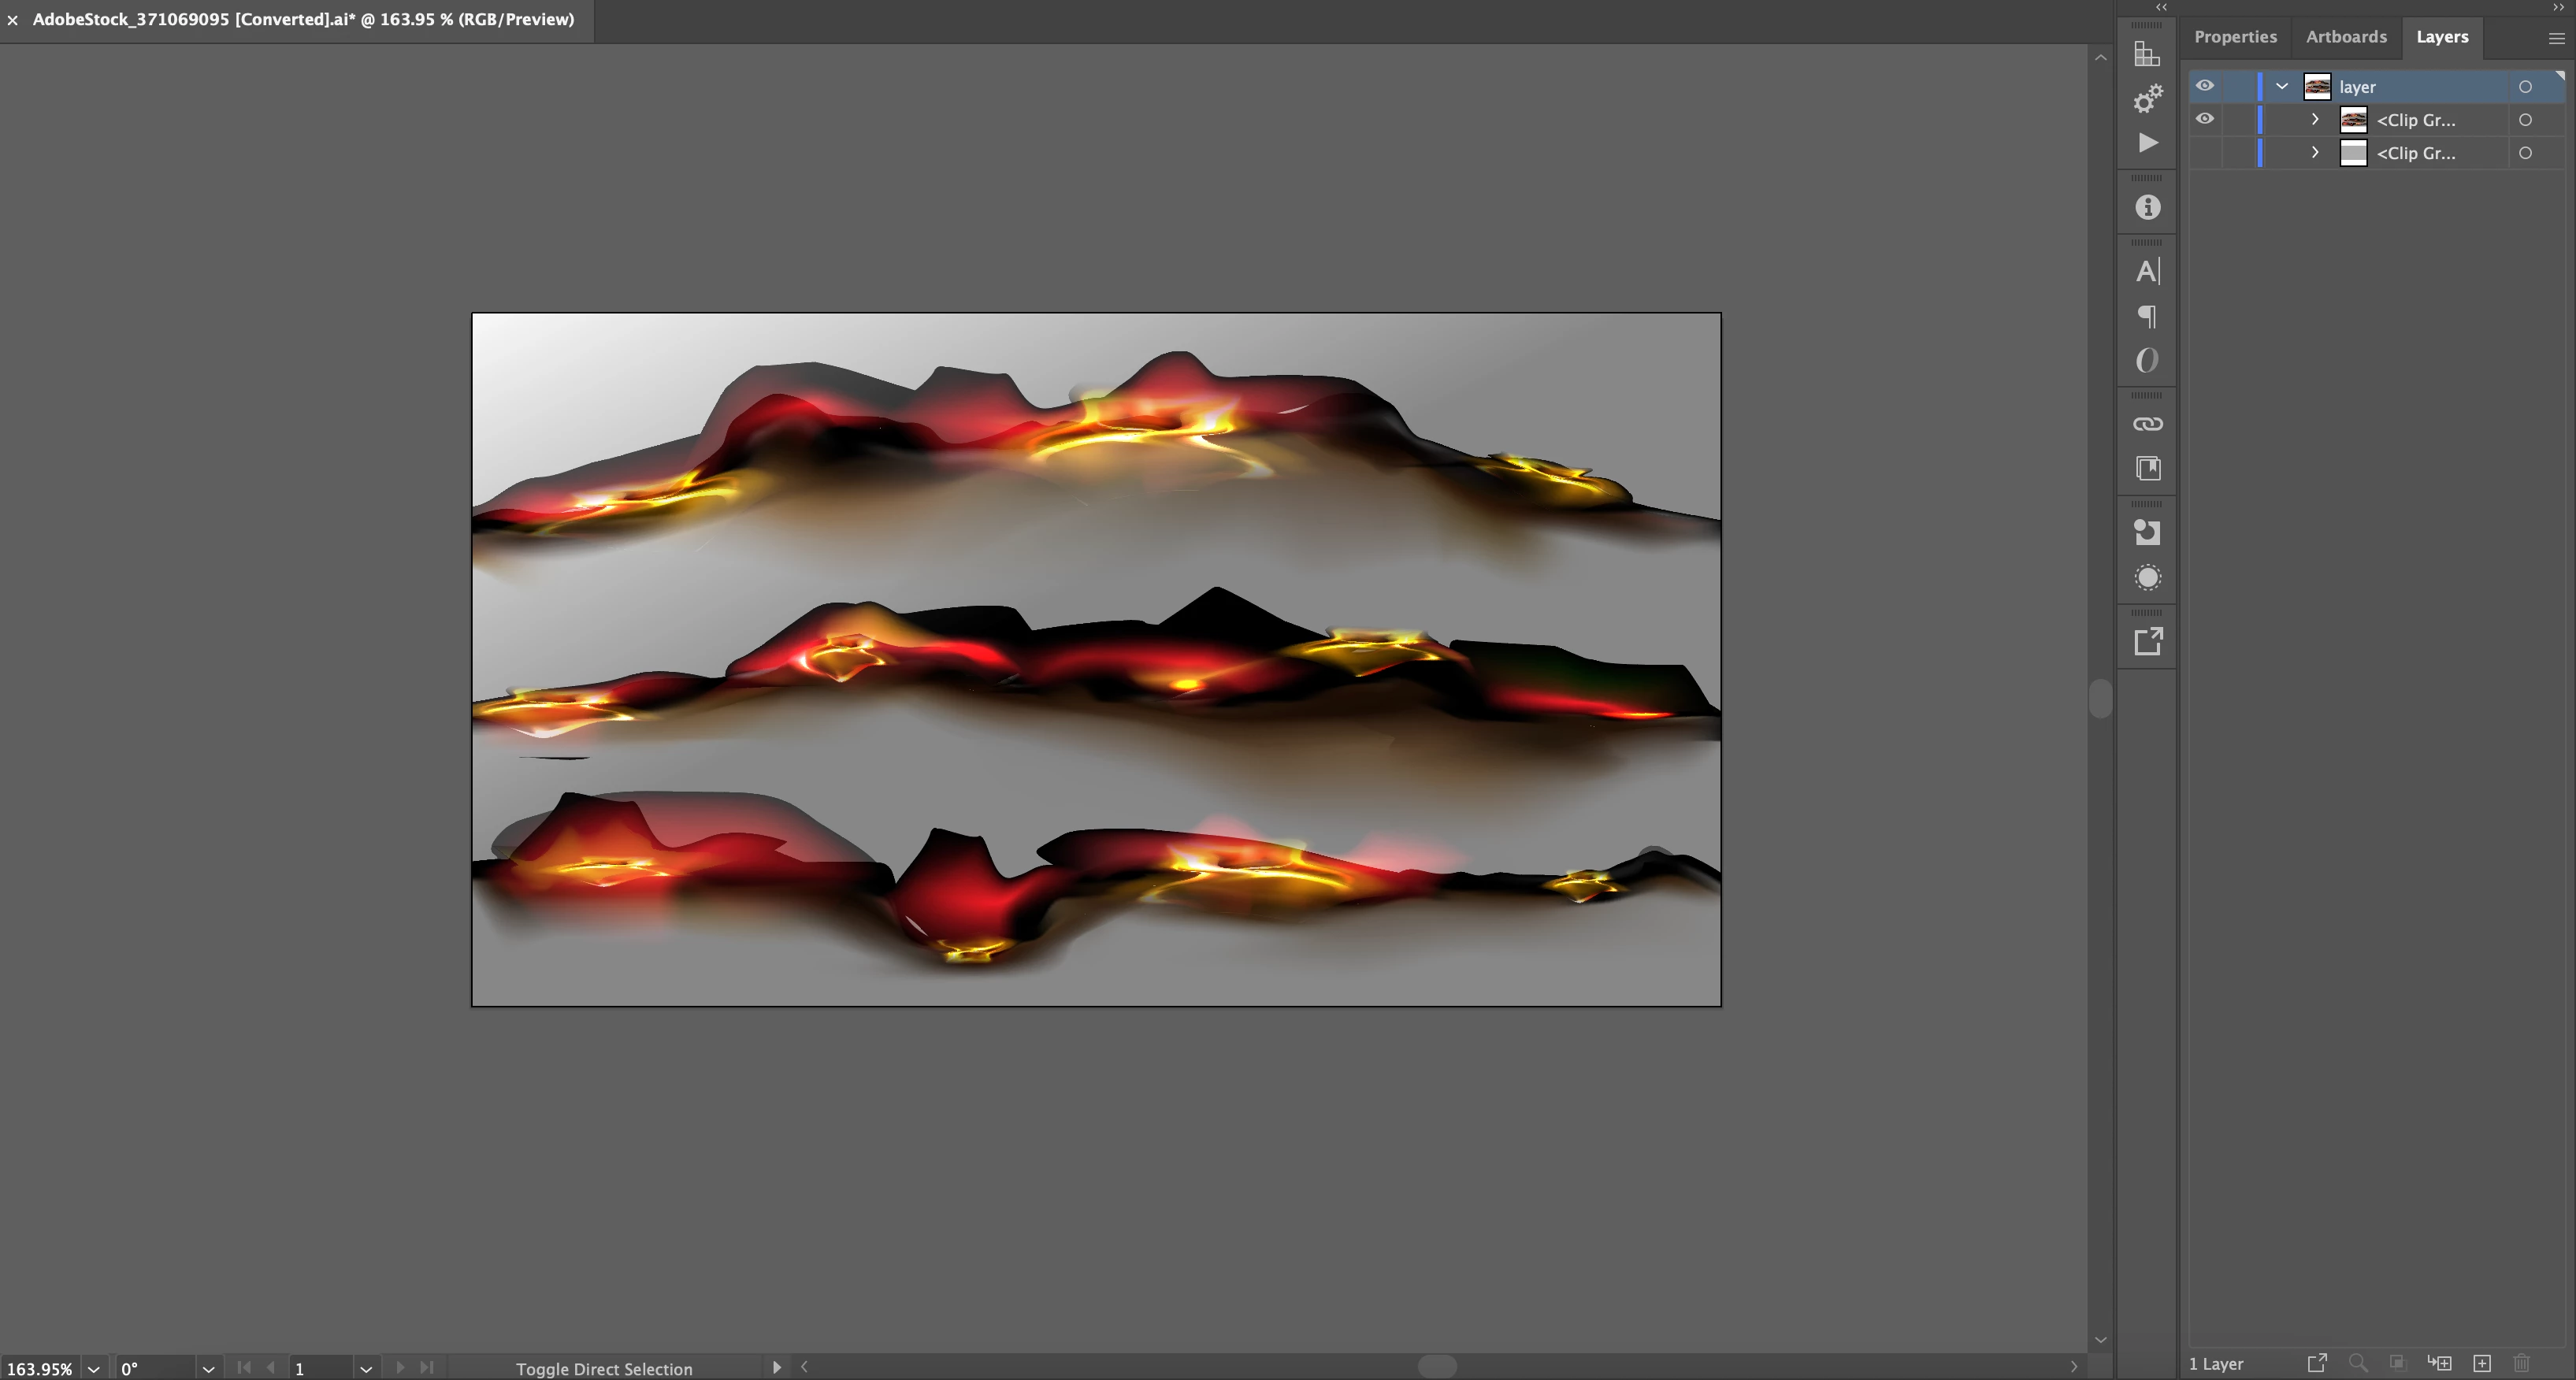Click the Collect for Export icon
This screenshot has height=1380, width=2576.
(x=2317, y=1363)
